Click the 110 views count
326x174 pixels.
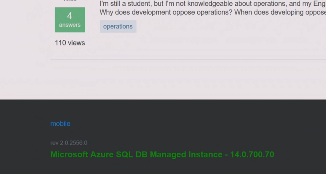click(70, 43)
